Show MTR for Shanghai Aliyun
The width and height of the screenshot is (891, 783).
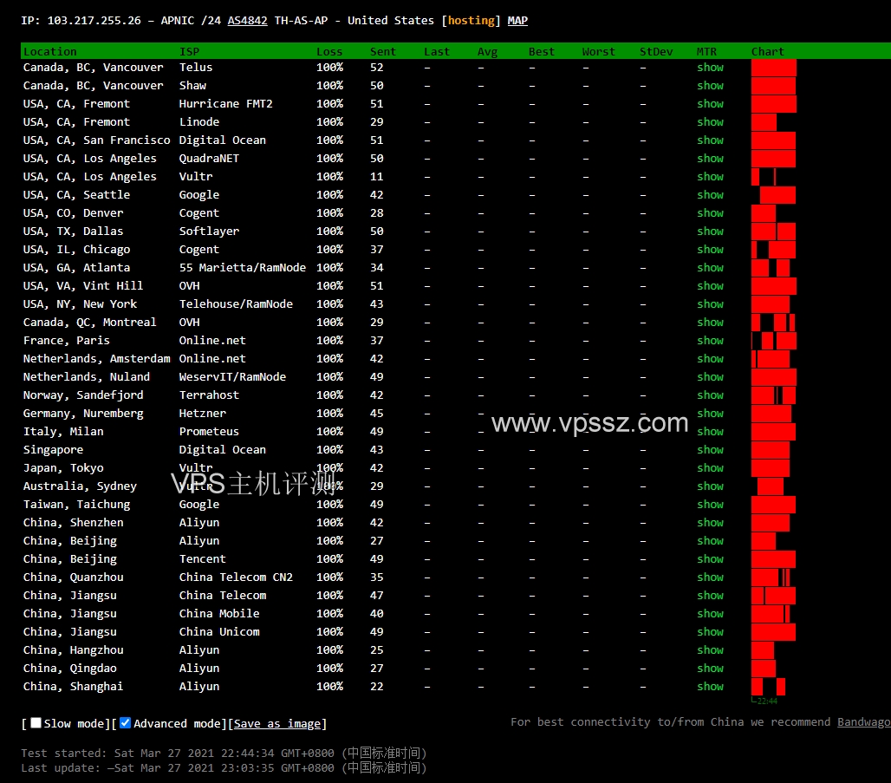pos(711,686)
